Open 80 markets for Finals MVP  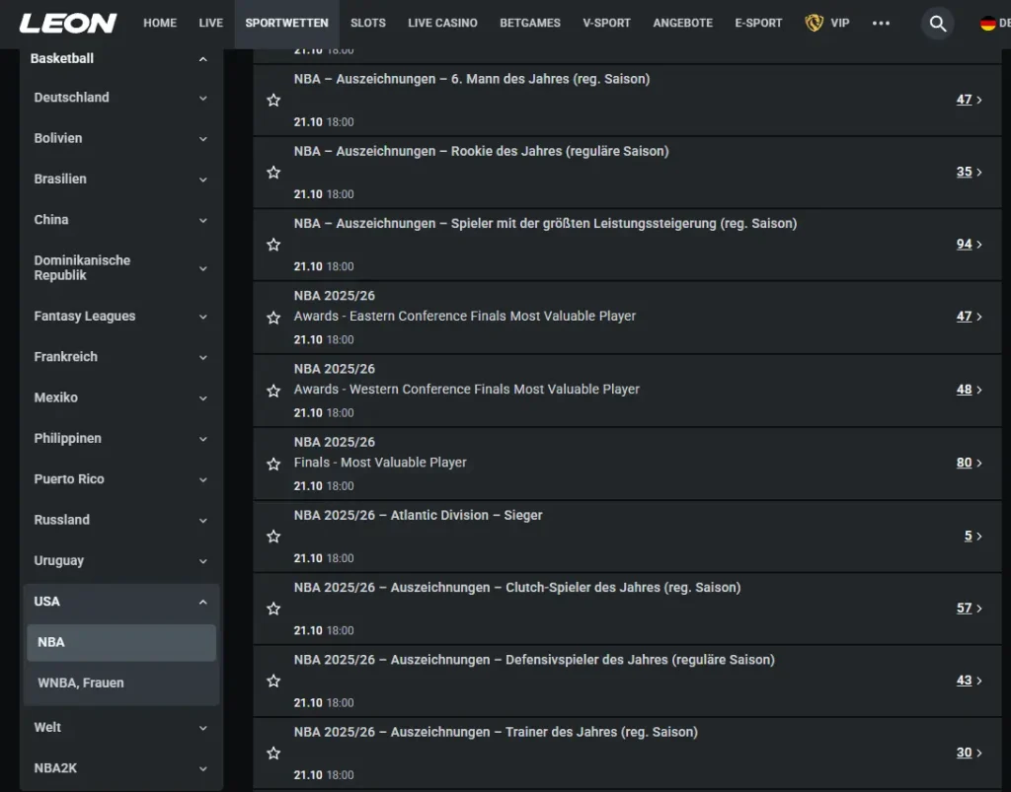969,463
